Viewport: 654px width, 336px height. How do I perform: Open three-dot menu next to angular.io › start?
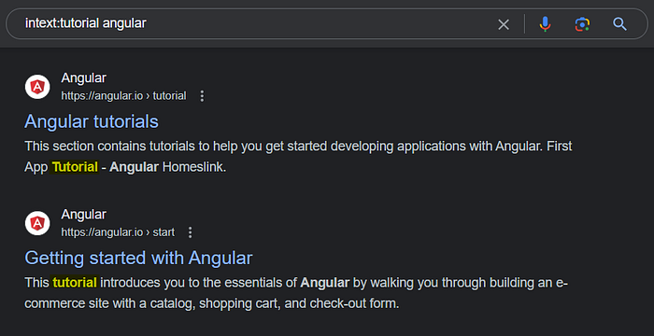(x=191, y=232)
